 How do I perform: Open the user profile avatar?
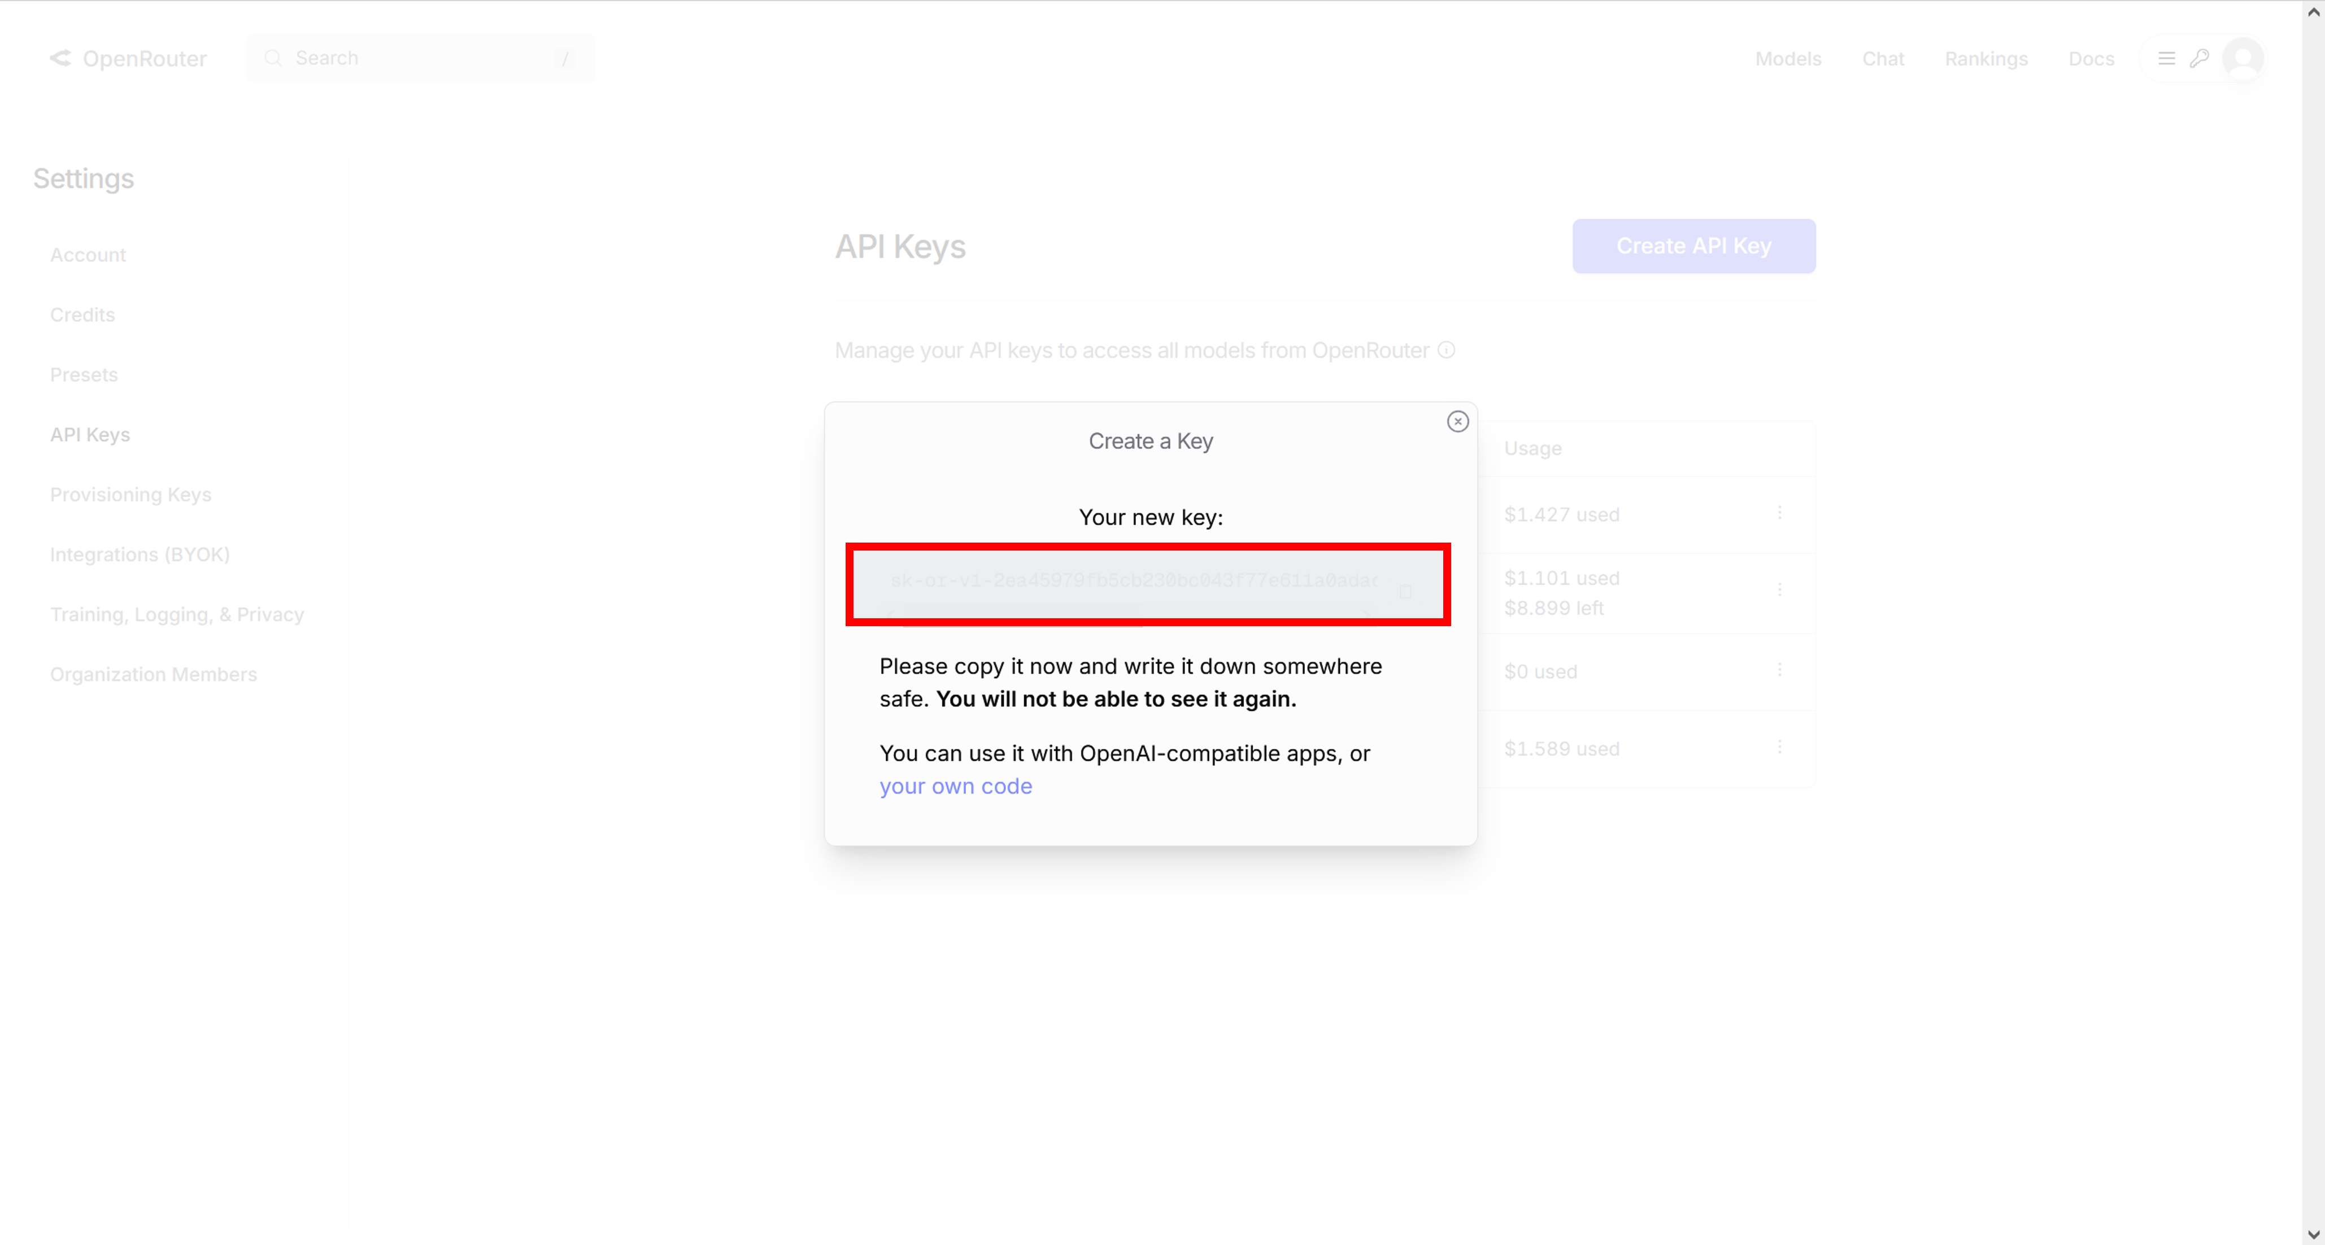(x=2242, y=59)
